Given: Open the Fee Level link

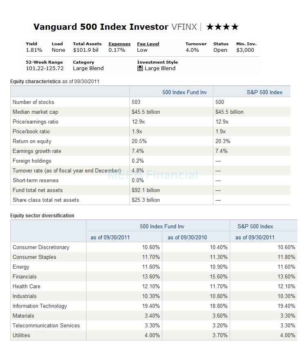Looking at the screenshot, I should pyautogui.click(x=148, y=44).
